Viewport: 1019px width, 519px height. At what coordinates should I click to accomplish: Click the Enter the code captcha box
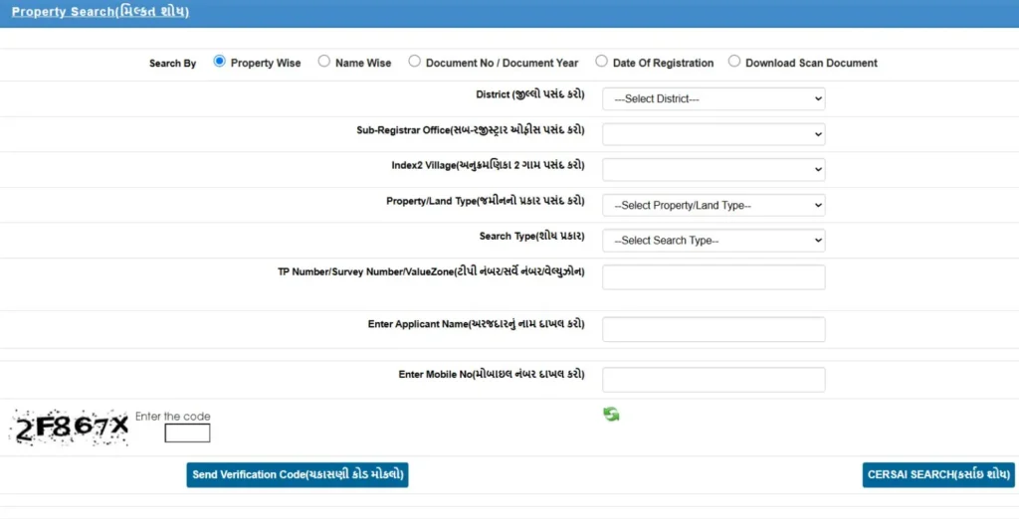187,433
